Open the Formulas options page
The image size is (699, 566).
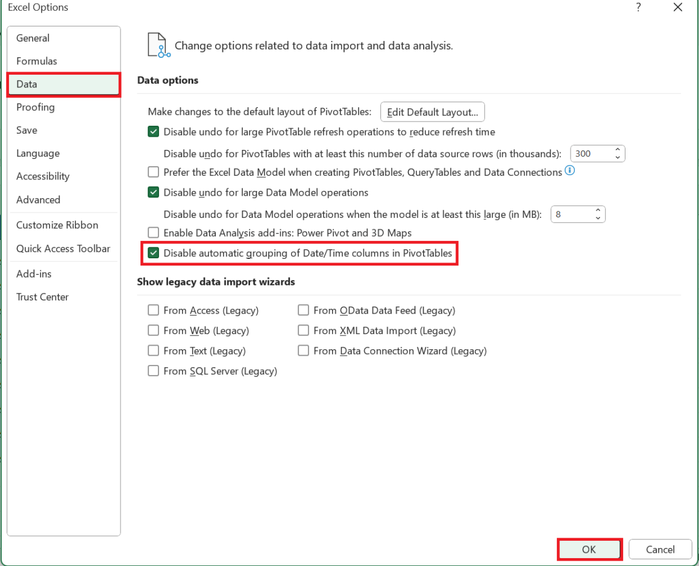point(36,61)
